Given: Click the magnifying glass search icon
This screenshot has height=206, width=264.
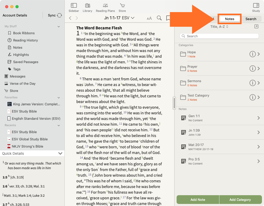Looking at the screenshot, I should pyautogui.click(x=159, y=18).
